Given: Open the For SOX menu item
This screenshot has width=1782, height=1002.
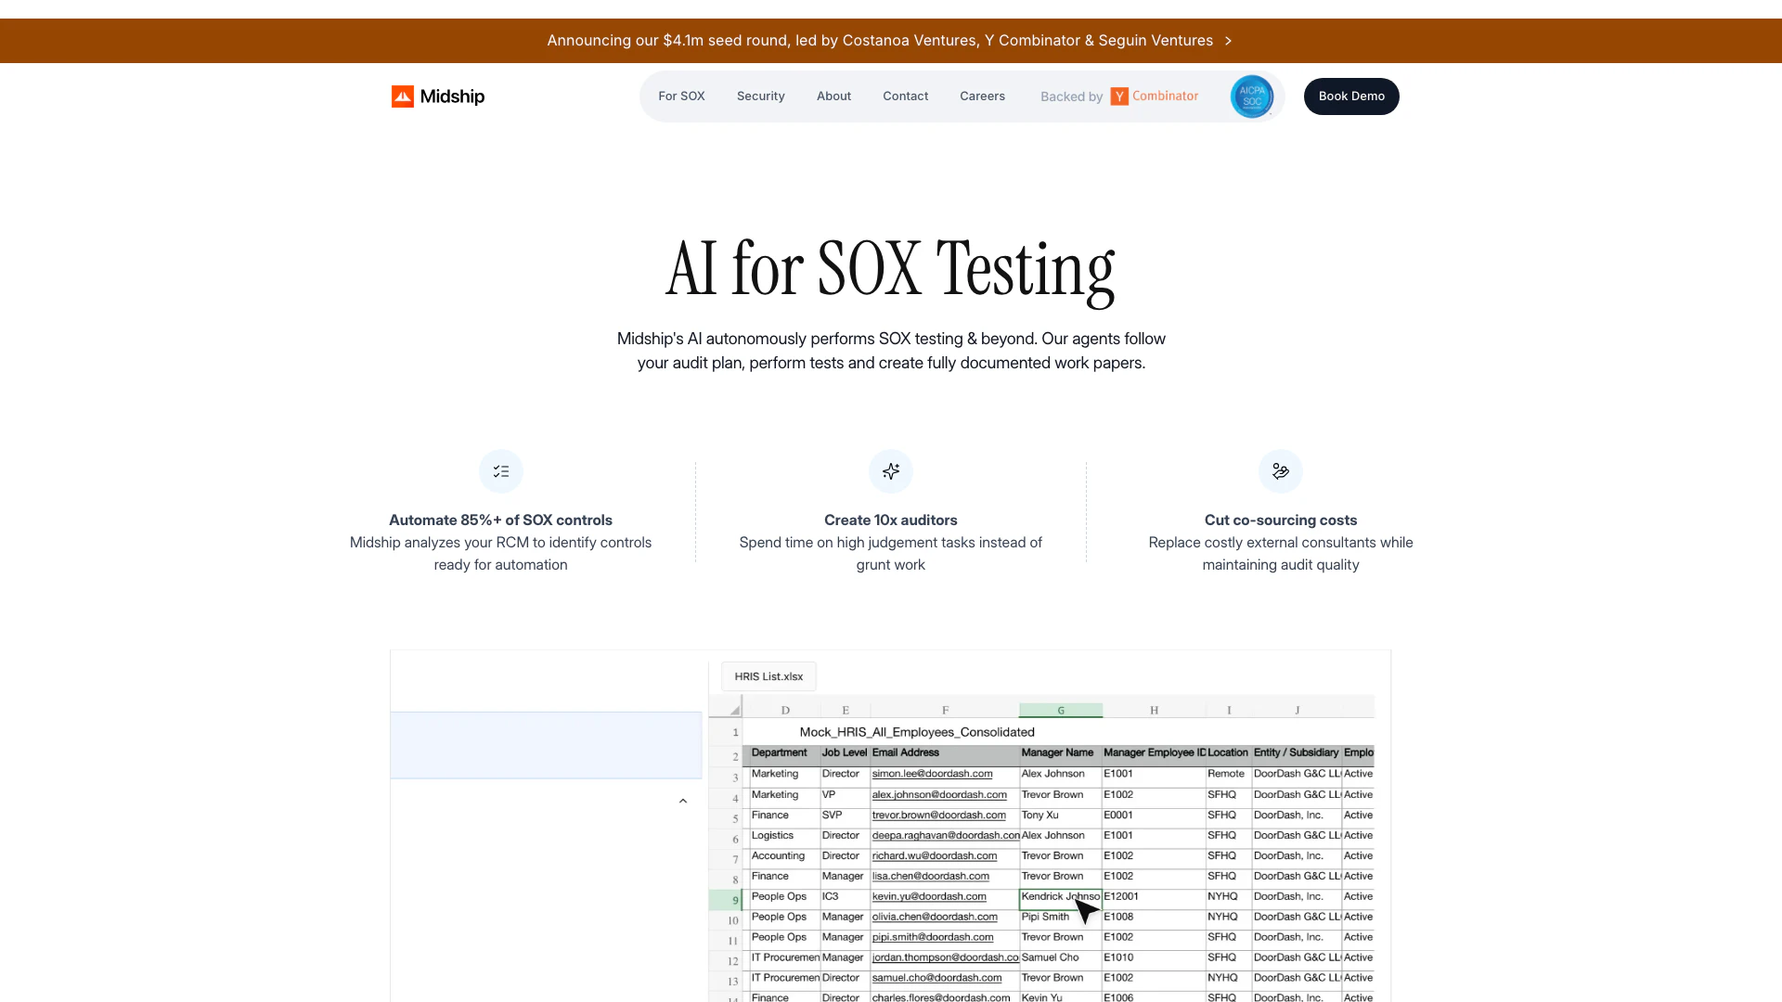Looking at the screenshot, I should point(681,96).
